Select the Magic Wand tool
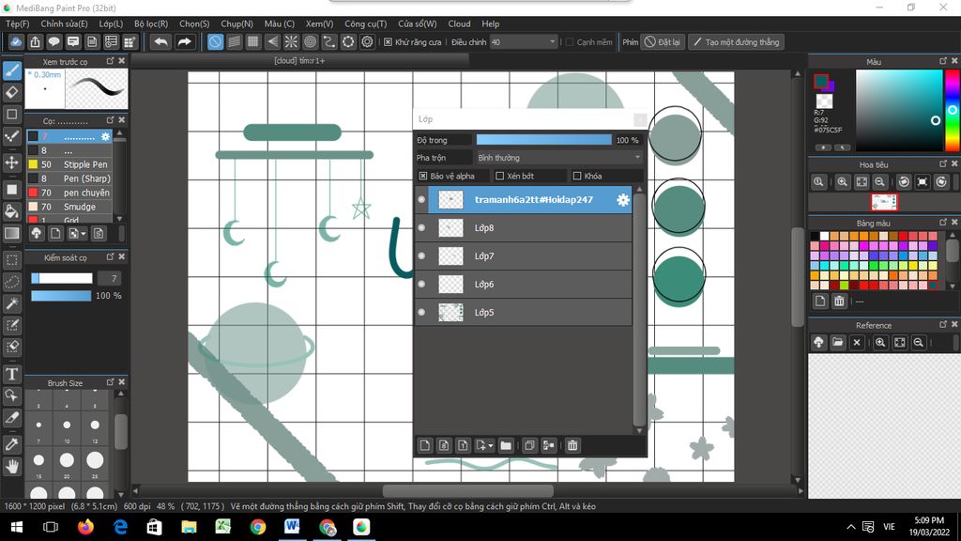 tap(11, 303)
